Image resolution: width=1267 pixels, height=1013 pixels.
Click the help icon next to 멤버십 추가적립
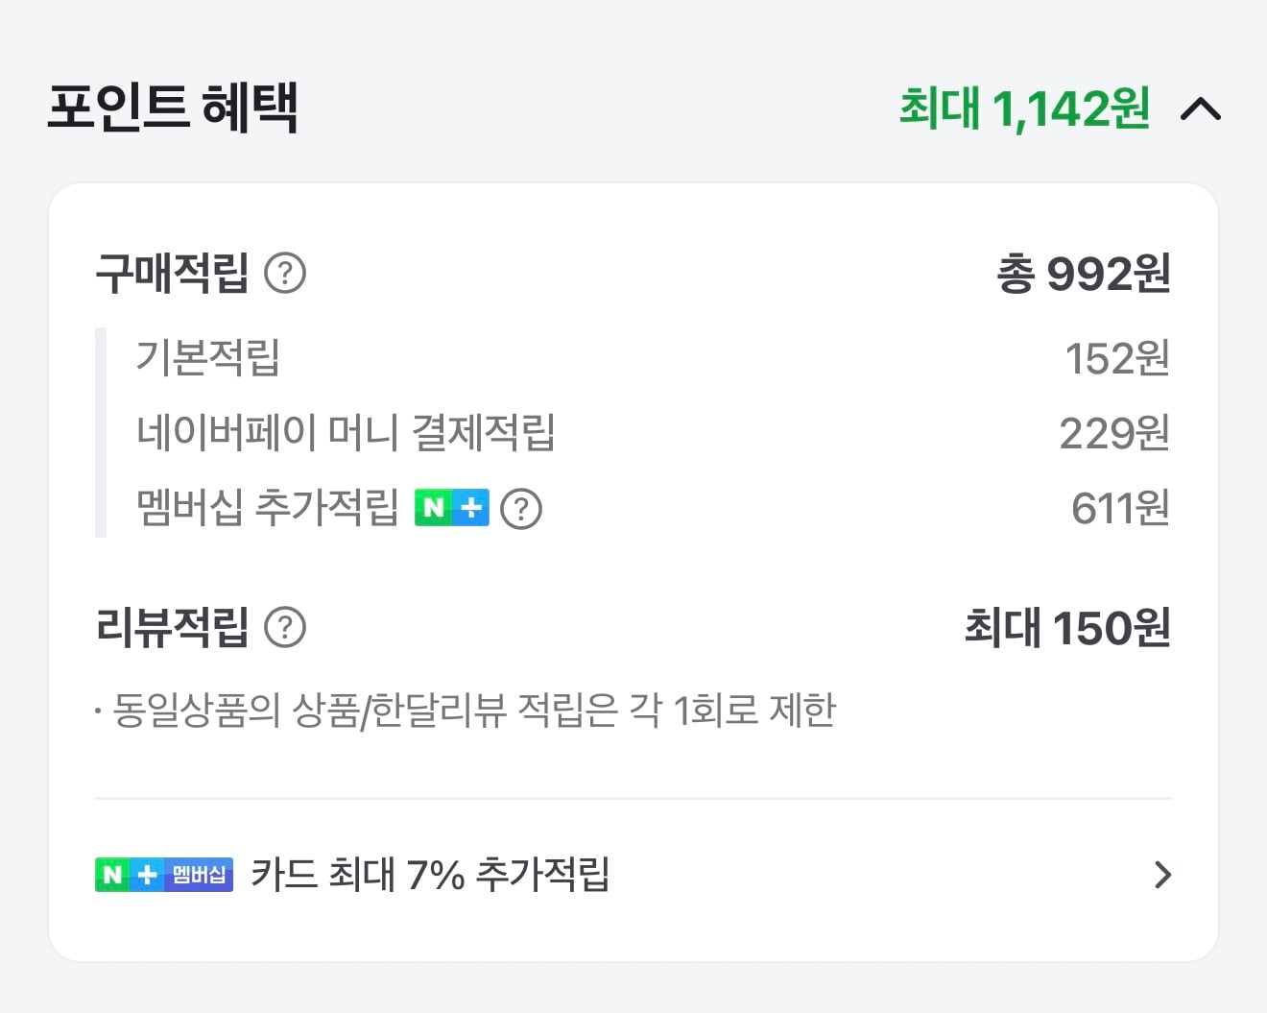521,508
